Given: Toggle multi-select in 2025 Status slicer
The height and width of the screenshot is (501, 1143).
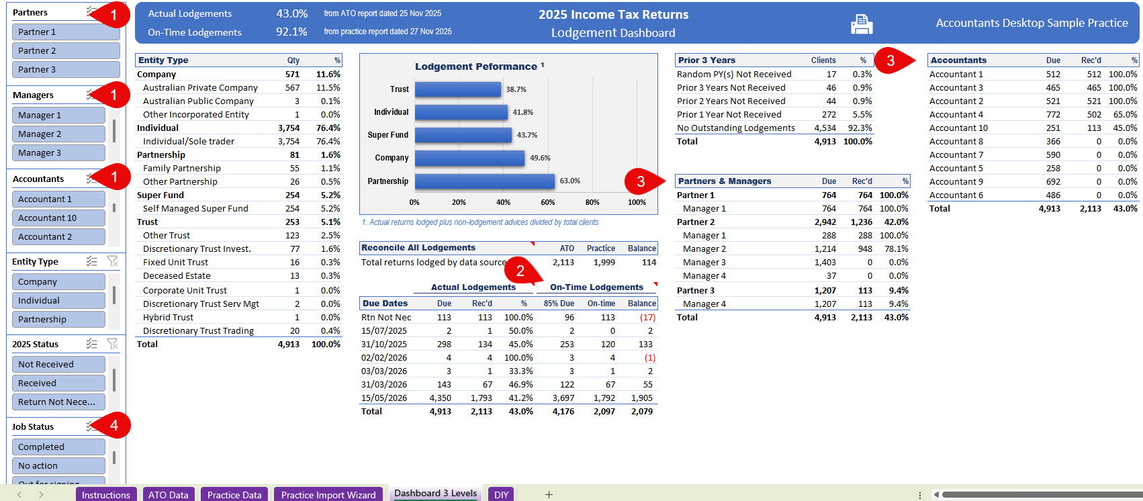Looking at the screenshot, I should point(92,344).
